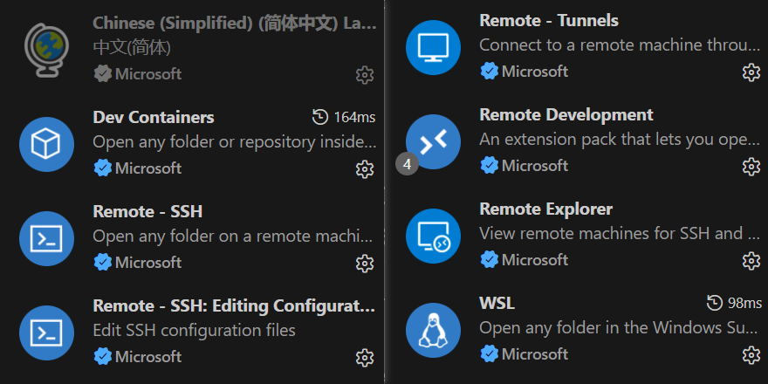Click the Dev Containers cube icon
Viewport: 768px width, 384px height.
coord(46,145)
